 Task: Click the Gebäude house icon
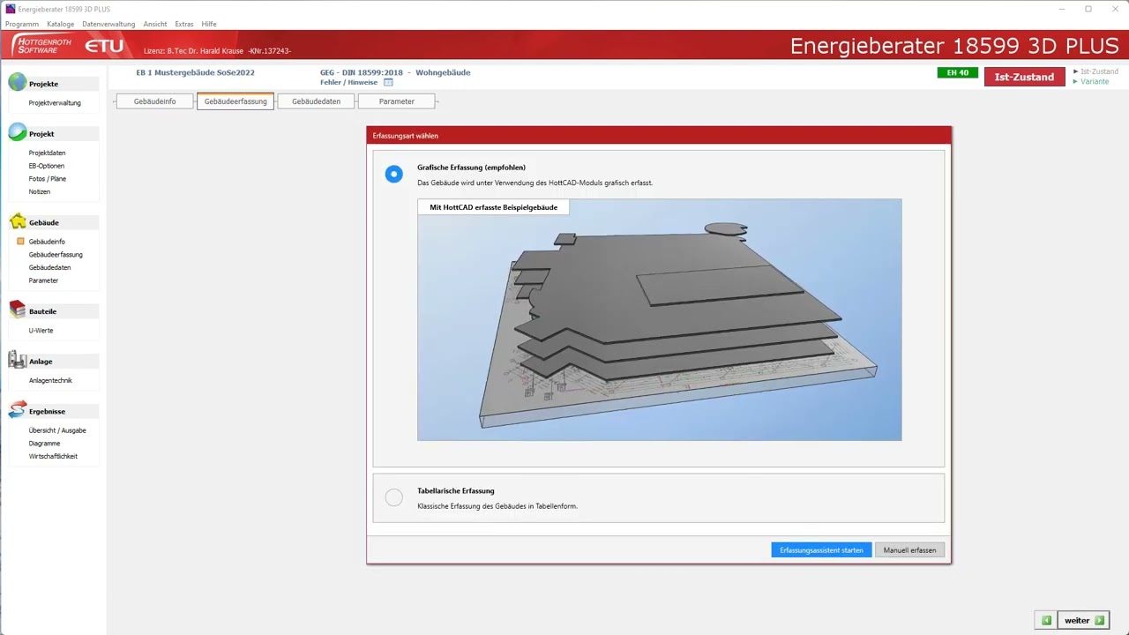tap(18, 221)
